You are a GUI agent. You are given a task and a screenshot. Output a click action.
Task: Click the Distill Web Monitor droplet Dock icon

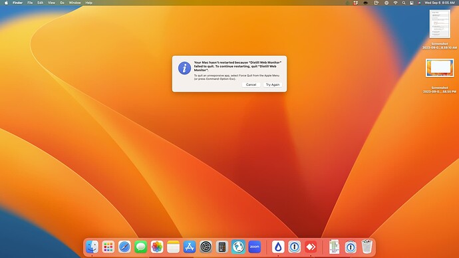click(x=278, y=247)
